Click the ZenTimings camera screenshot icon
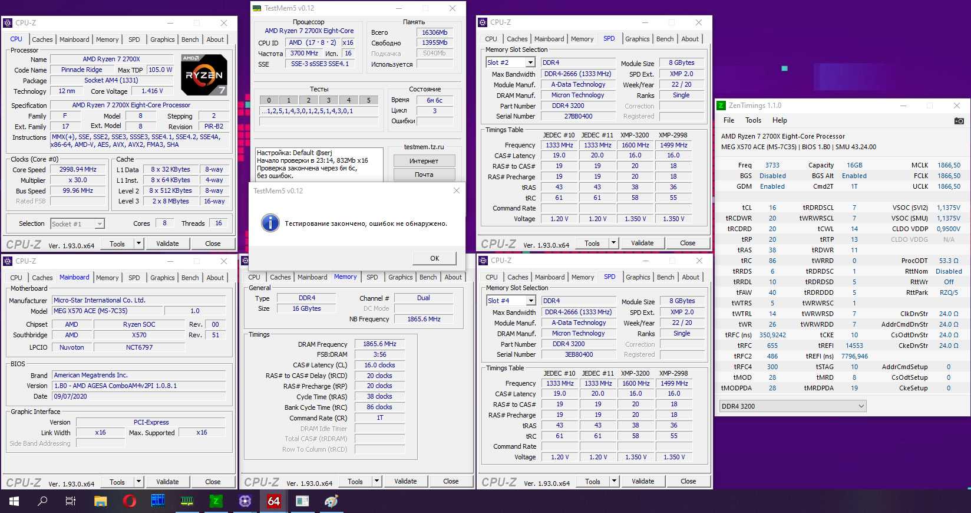Image resolution: width=971 pixels, height=513 pixels. tap(959, 121)
